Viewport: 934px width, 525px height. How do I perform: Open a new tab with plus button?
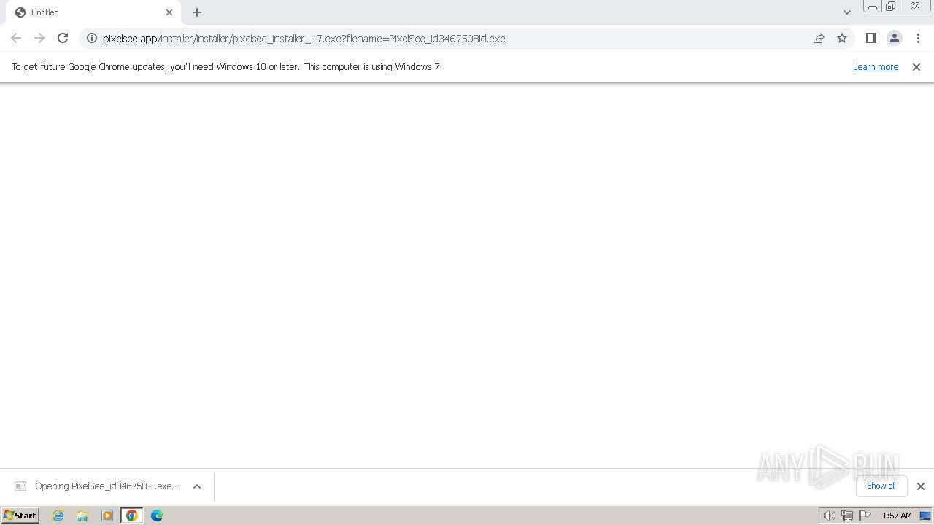[197, 12]
